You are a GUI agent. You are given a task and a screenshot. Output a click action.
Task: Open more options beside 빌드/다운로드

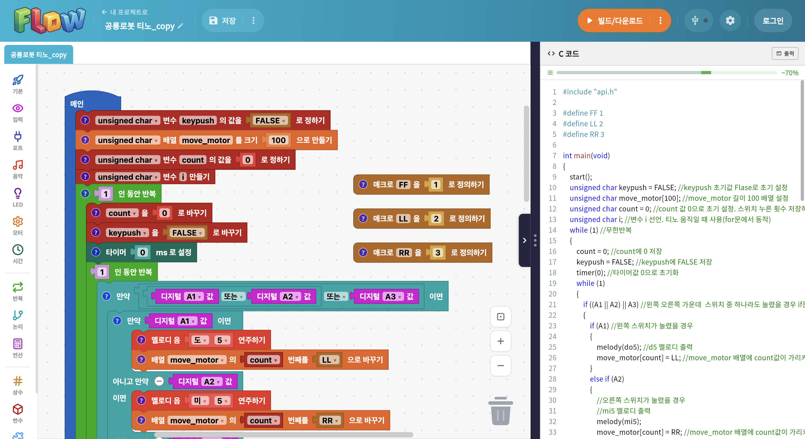660,21
